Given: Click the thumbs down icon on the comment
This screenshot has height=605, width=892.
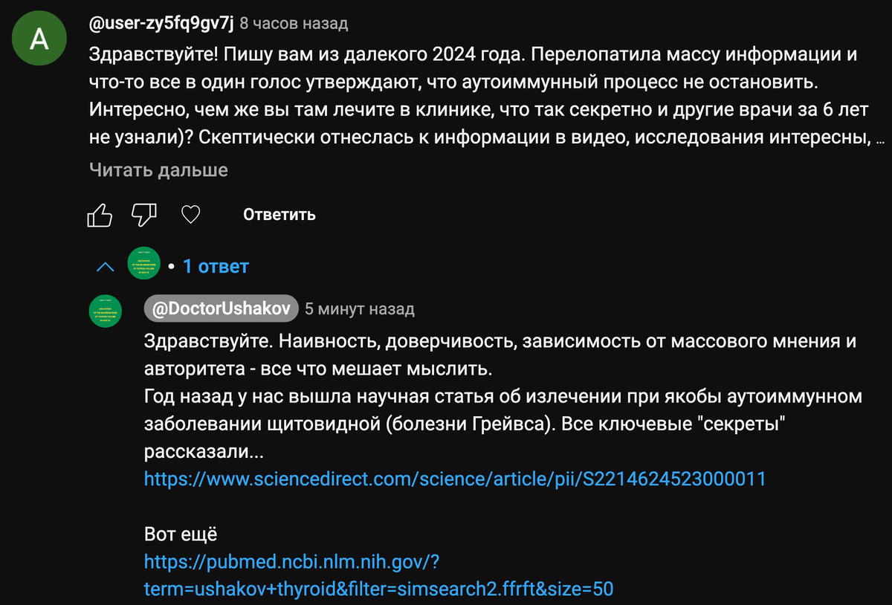Looking at the screenshot, I should point(143,214).
